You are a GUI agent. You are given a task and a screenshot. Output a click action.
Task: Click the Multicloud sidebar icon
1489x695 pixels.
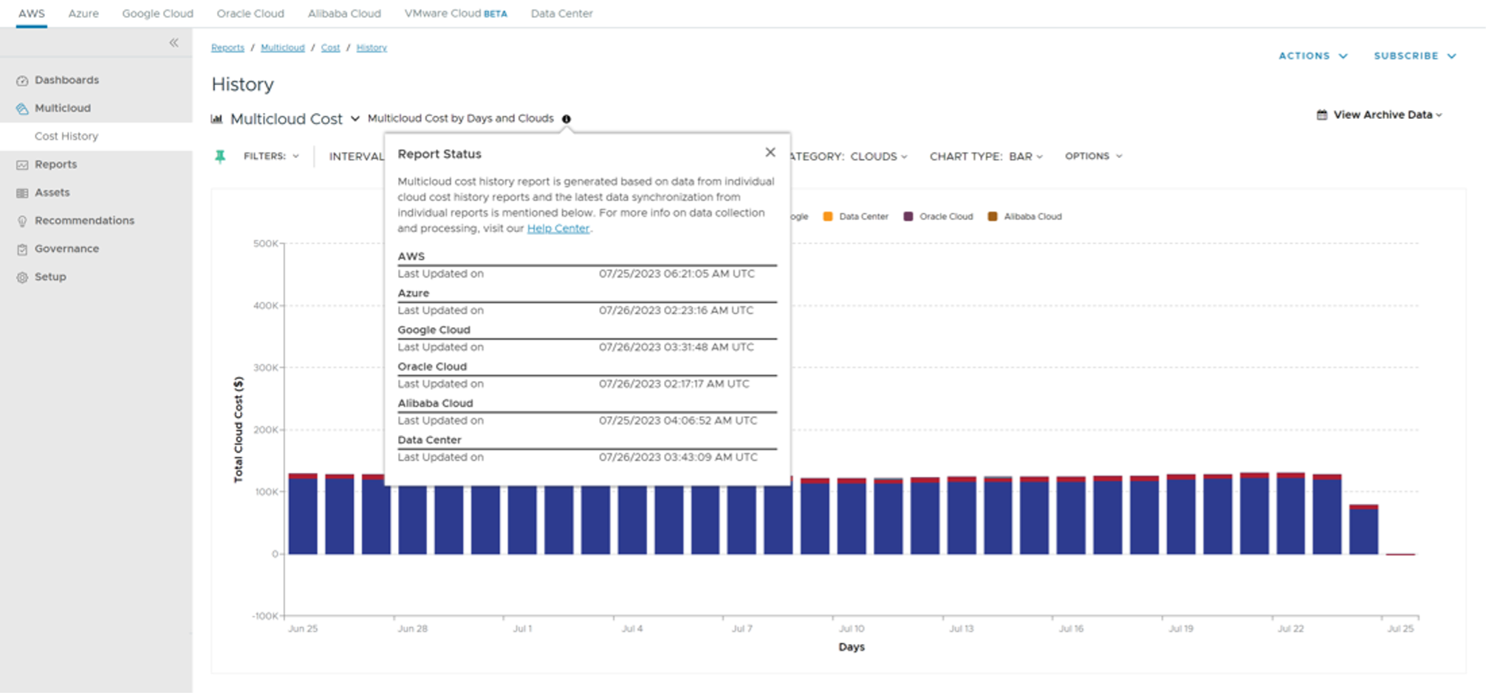tap(22, 109)
